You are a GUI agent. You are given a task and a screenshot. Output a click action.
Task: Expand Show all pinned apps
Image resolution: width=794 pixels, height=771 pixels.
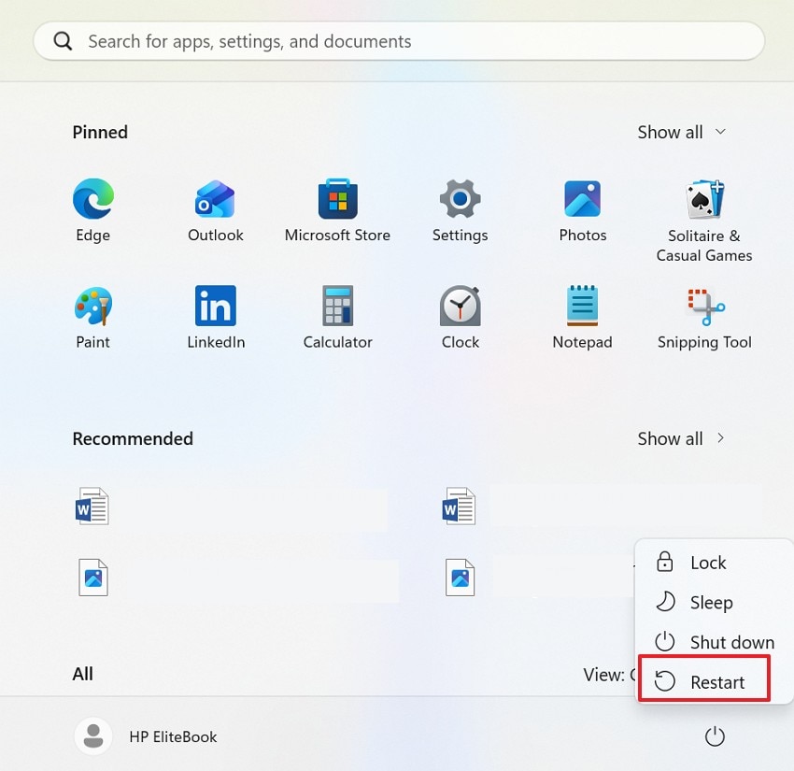point(682,132)
